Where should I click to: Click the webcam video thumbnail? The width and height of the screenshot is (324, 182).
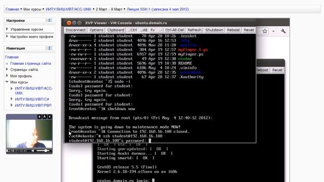(x=29, y=133)
